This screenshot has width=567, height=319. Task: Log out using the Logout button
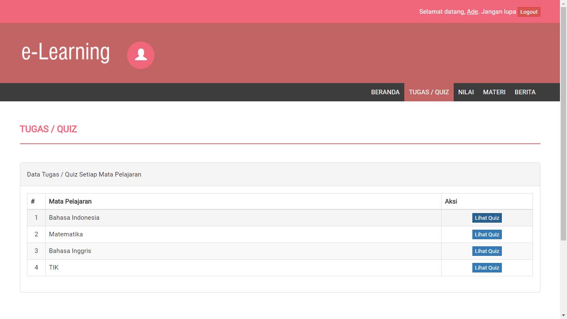(529, 12)
